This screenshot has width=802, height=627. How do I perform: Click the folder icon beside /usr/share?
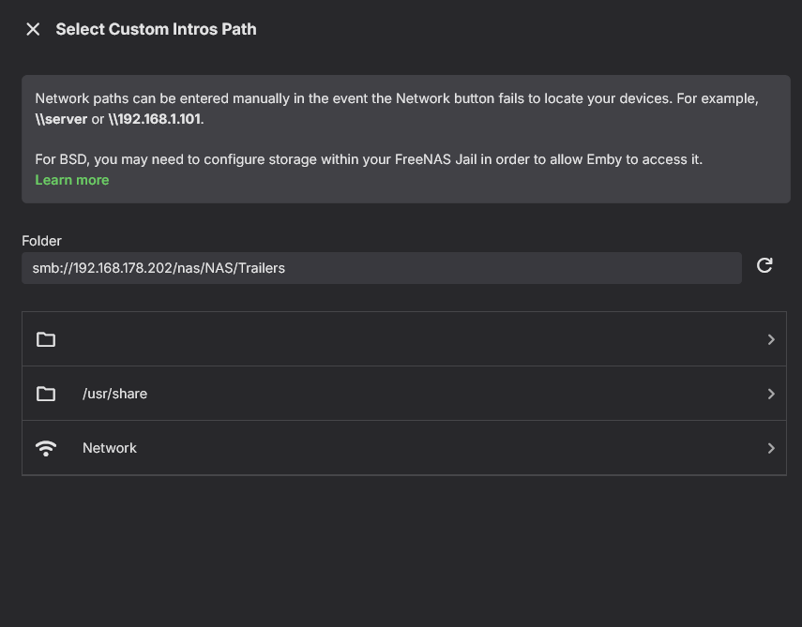point(46,394)
